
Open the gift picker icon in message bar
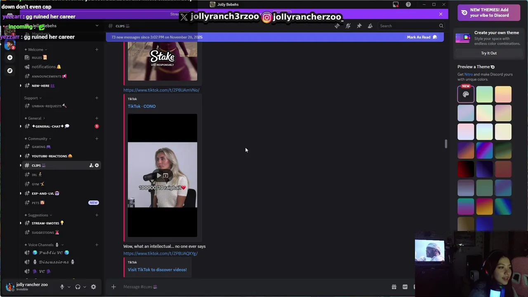(394, 287)
